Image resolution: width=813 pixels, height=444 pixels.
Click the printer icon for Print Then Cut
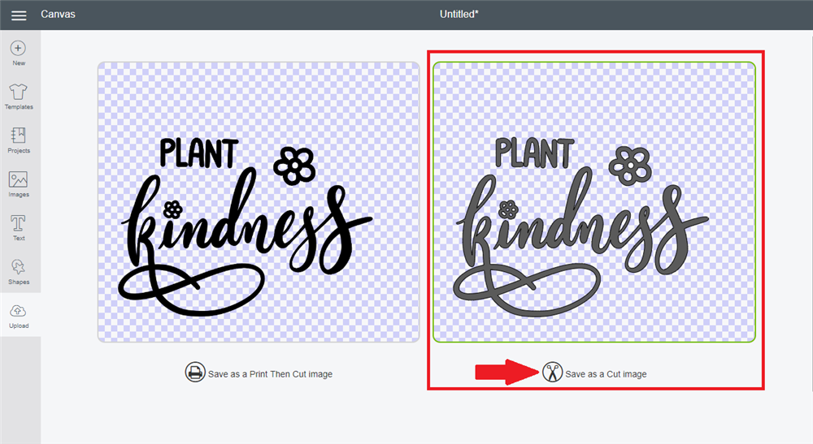[x=195, y=372]
